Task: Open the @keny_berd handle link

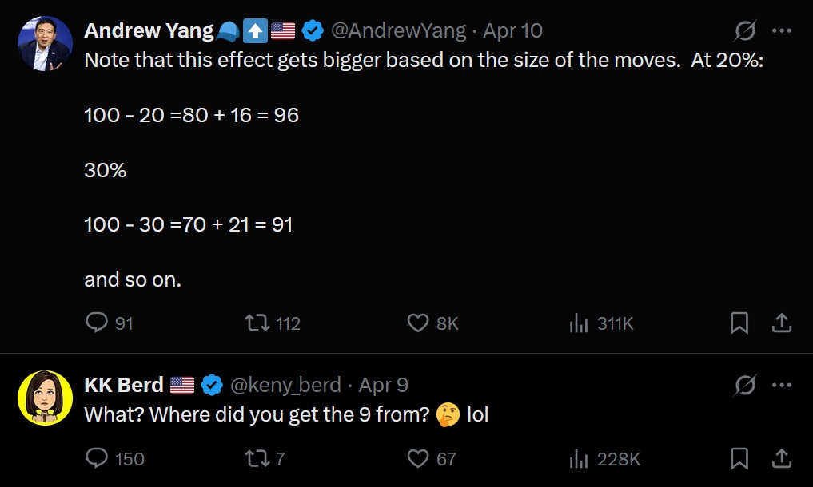Action: coord(285,385)
